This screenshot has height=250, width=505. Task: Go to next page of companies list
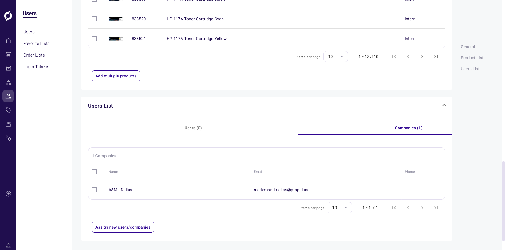422,208
